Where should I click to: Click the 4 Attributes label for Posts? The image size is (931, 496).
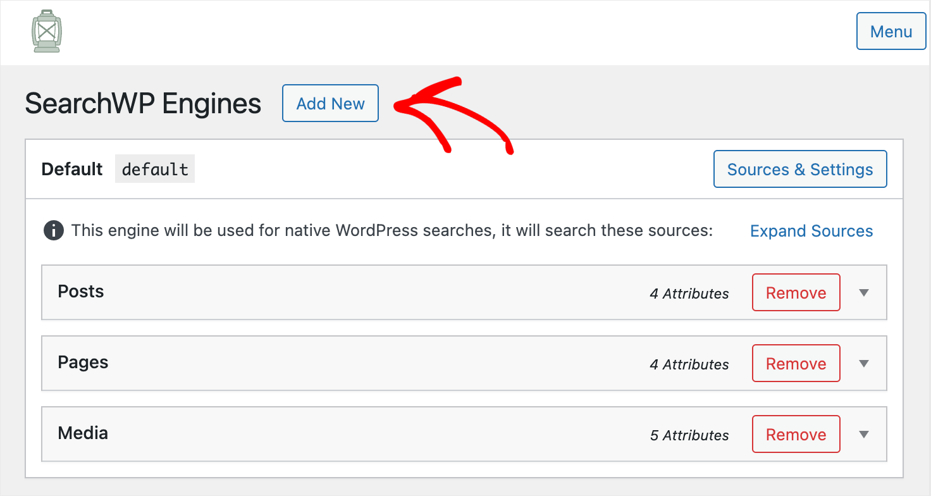[x=689, y=294]
